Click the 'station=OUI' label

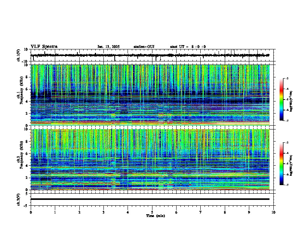coord(144,47)
